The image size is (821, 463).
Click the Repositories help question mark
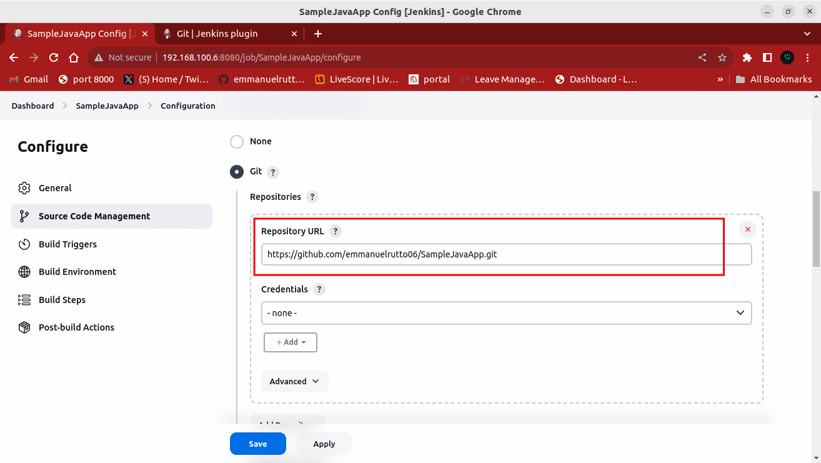(312, 197)
